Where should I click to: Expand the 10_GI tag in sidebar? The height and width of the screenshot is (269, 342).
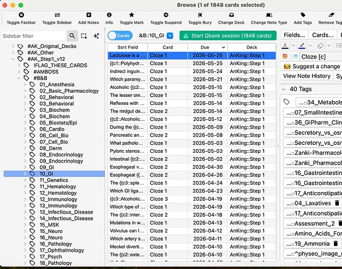tap(25, 174)
